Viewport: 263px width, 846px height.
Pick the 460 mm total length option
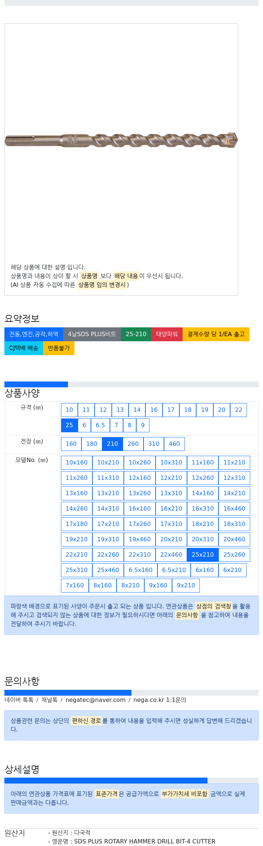(x=174, y=444)
